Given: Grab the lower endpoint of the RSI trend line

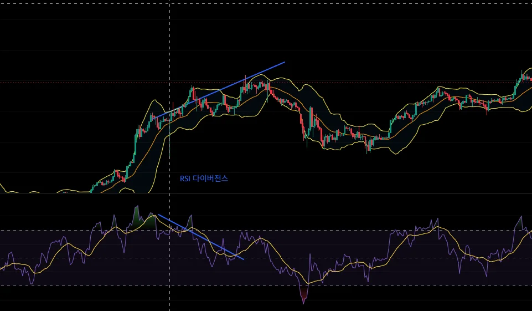Looking at the screenshot, I should click(x=244, y=259).
